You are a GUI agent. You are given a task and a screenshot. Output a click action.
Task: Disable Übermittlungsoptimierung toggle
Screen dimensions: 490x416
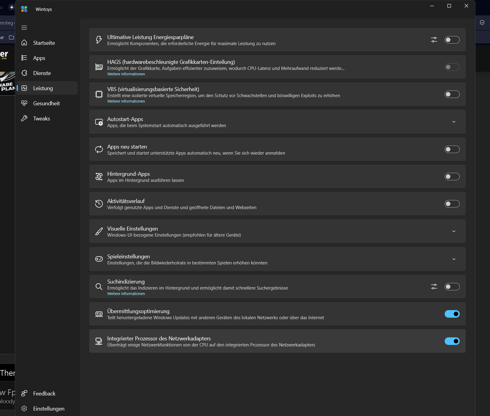(452, 314)
